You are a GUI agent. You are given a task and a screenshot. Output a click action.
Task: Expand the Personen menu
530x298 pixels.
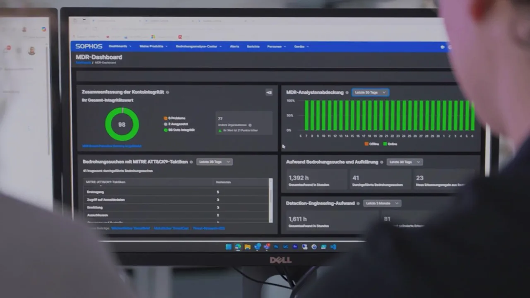[x=277, y=46]
